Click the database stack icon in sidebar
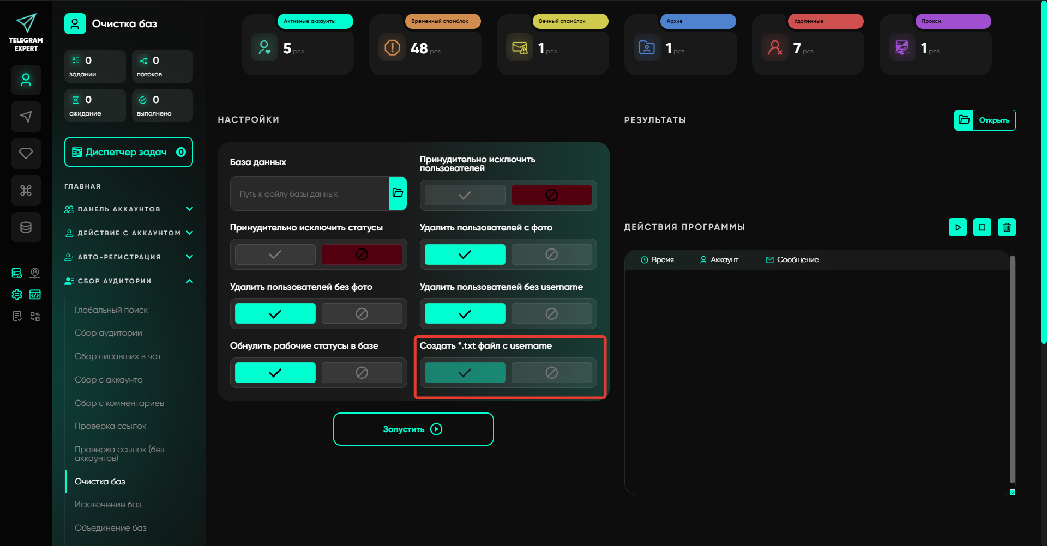This screenshot has height=546, width=1047. click(26, 227)
